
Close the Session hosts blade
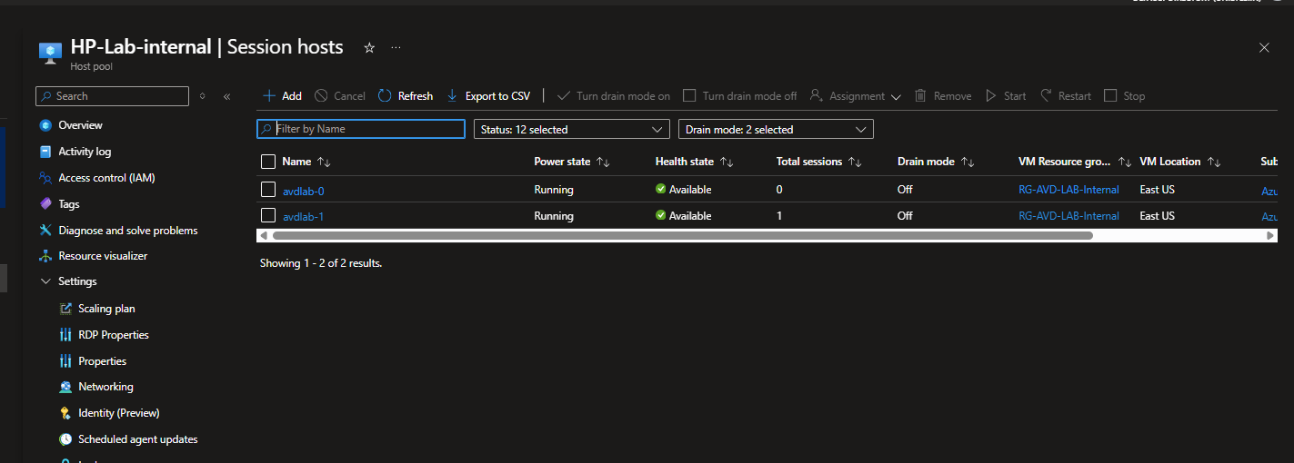(1264, 47)
